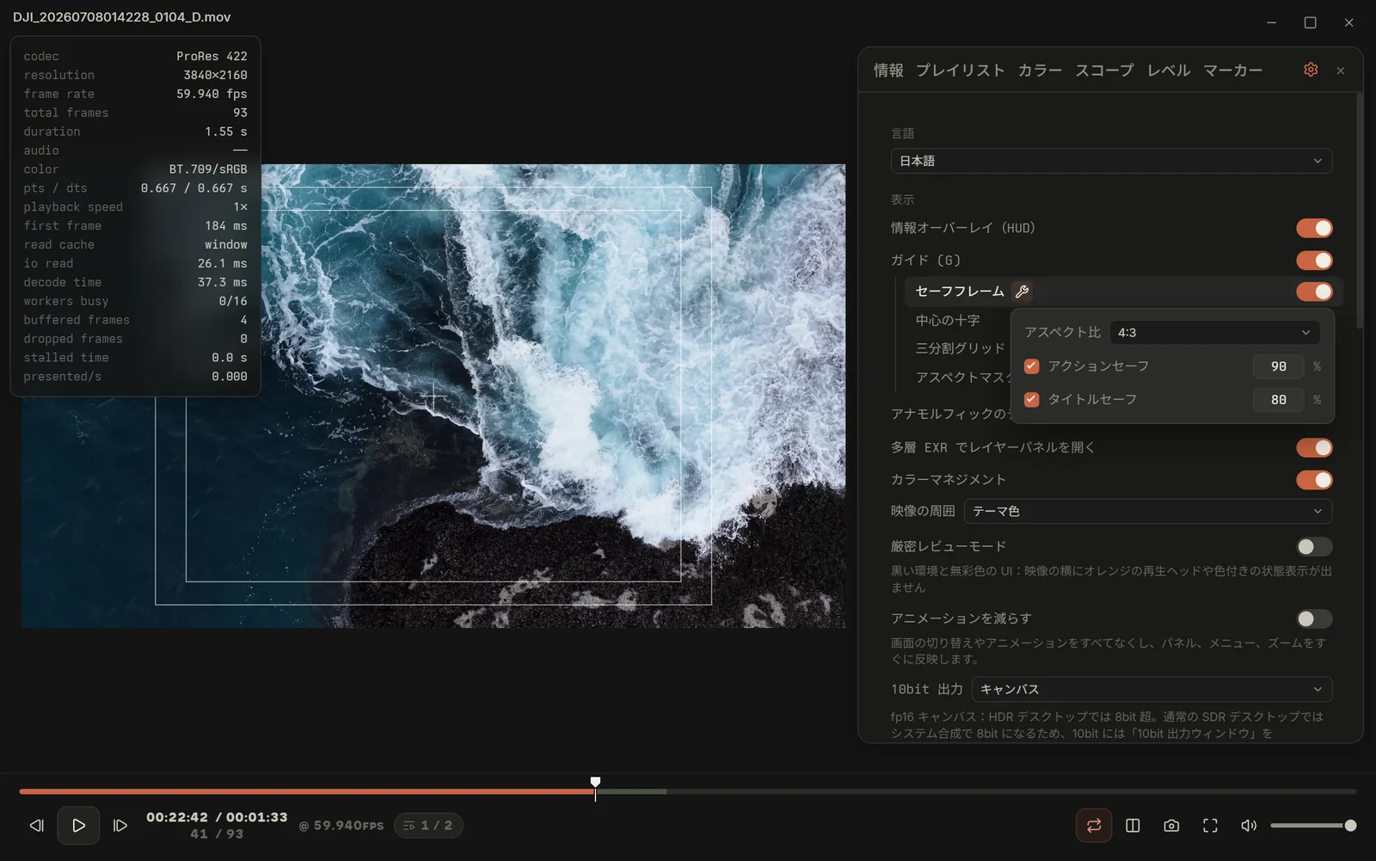
Task: Open the 10bit 出力 キャンバス dropdown
Action: pyautogui.click(x=1152, y=690)
